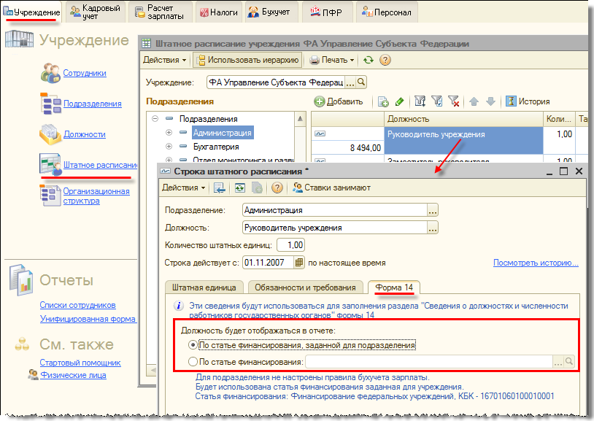Switch to the Обязанности и требования tab

[x=306, y=287]
